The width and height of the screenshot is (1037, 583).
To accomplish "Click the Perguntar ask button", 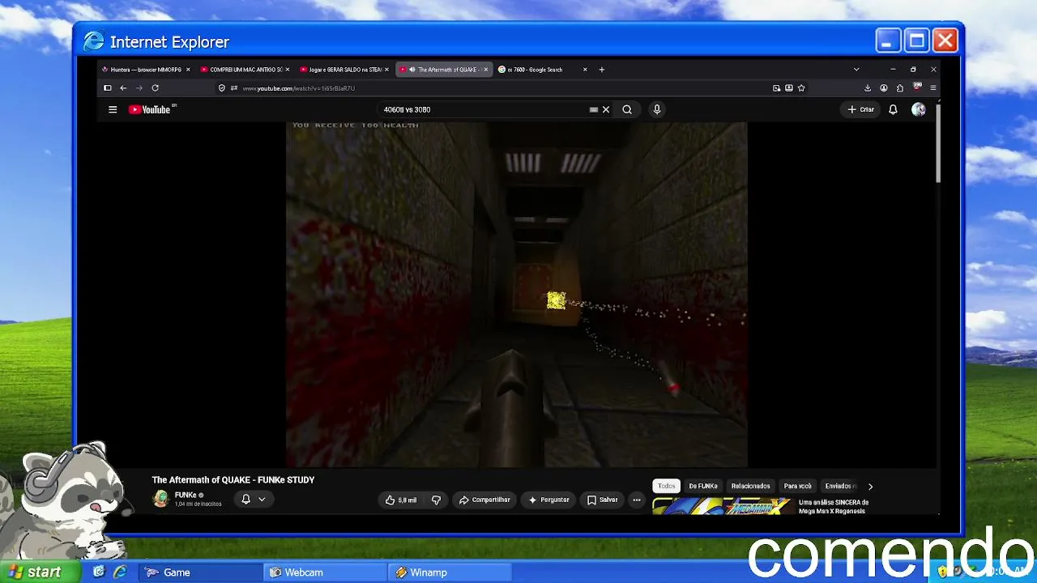I will [x=548, y=500].
